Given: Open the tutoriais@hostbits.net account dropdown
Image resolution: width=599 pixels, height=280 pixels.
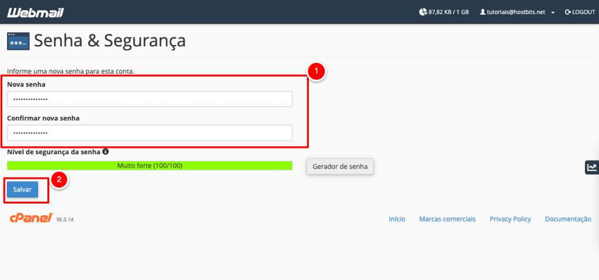Looking at the screenshot, I should (518, 12).
